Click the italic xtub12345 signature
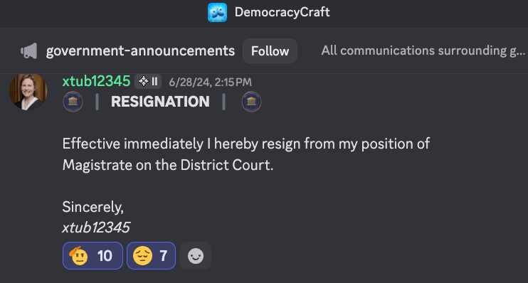This screenshot has height=283, width=528. pyautogui.click(x=96, y=228)
